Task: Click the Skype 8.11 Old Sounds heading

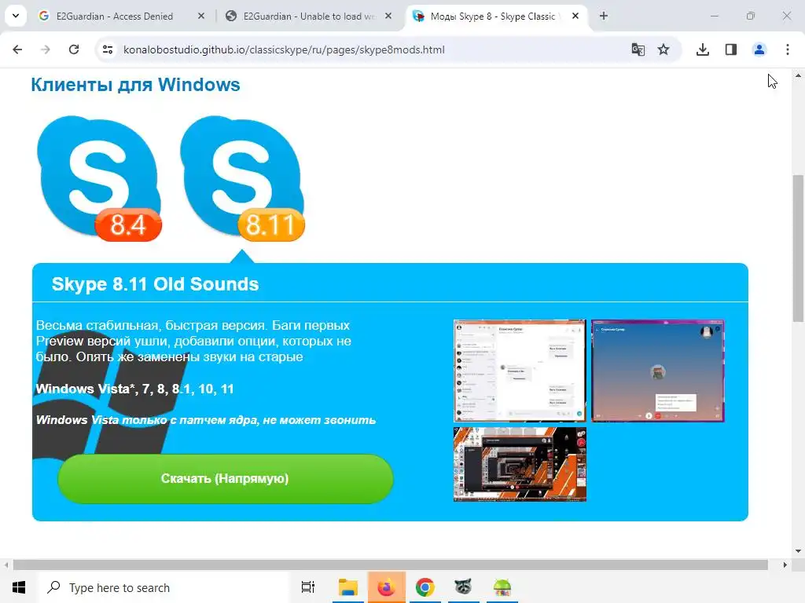Action: click(x=155, y=284)
